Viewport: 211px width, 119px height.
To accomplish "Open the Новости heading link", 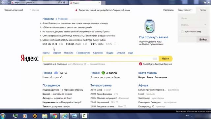I will pyautogui.click(x=48, y=19).
